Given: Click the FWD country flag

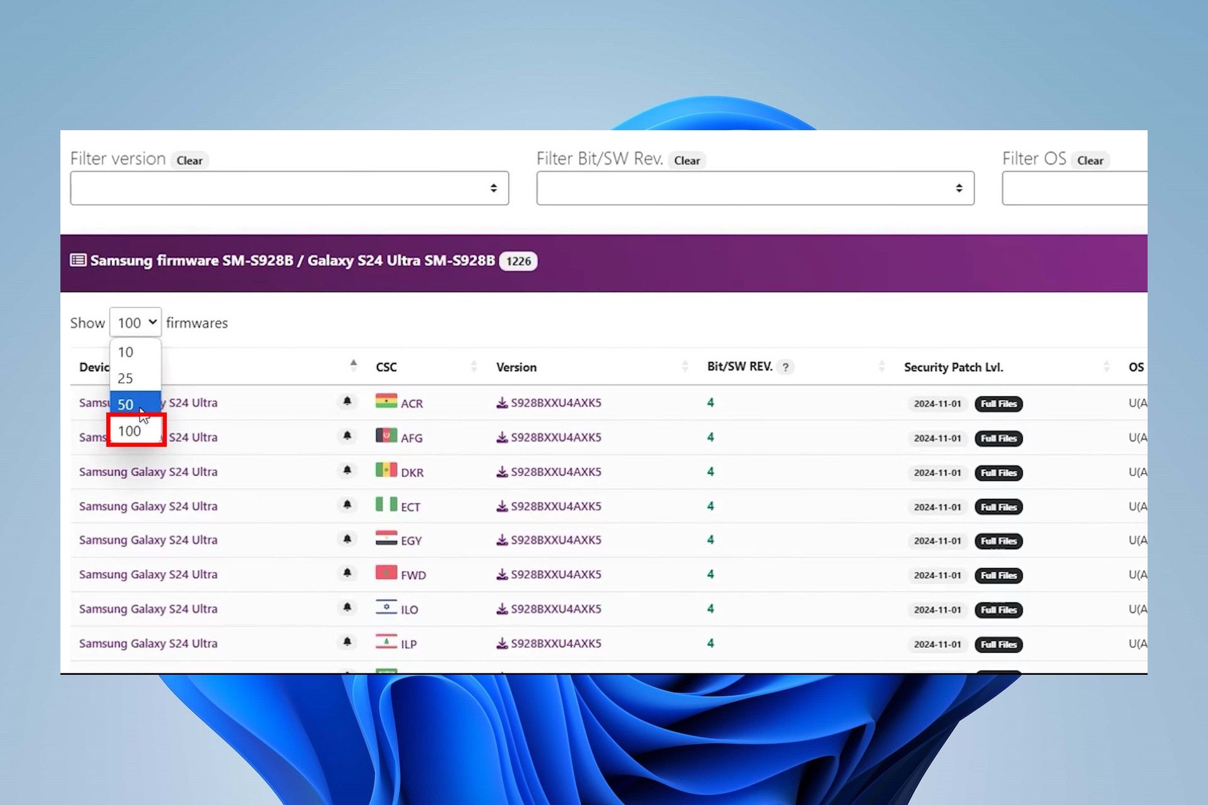Looking at the screenshot, I should point(386,573).
